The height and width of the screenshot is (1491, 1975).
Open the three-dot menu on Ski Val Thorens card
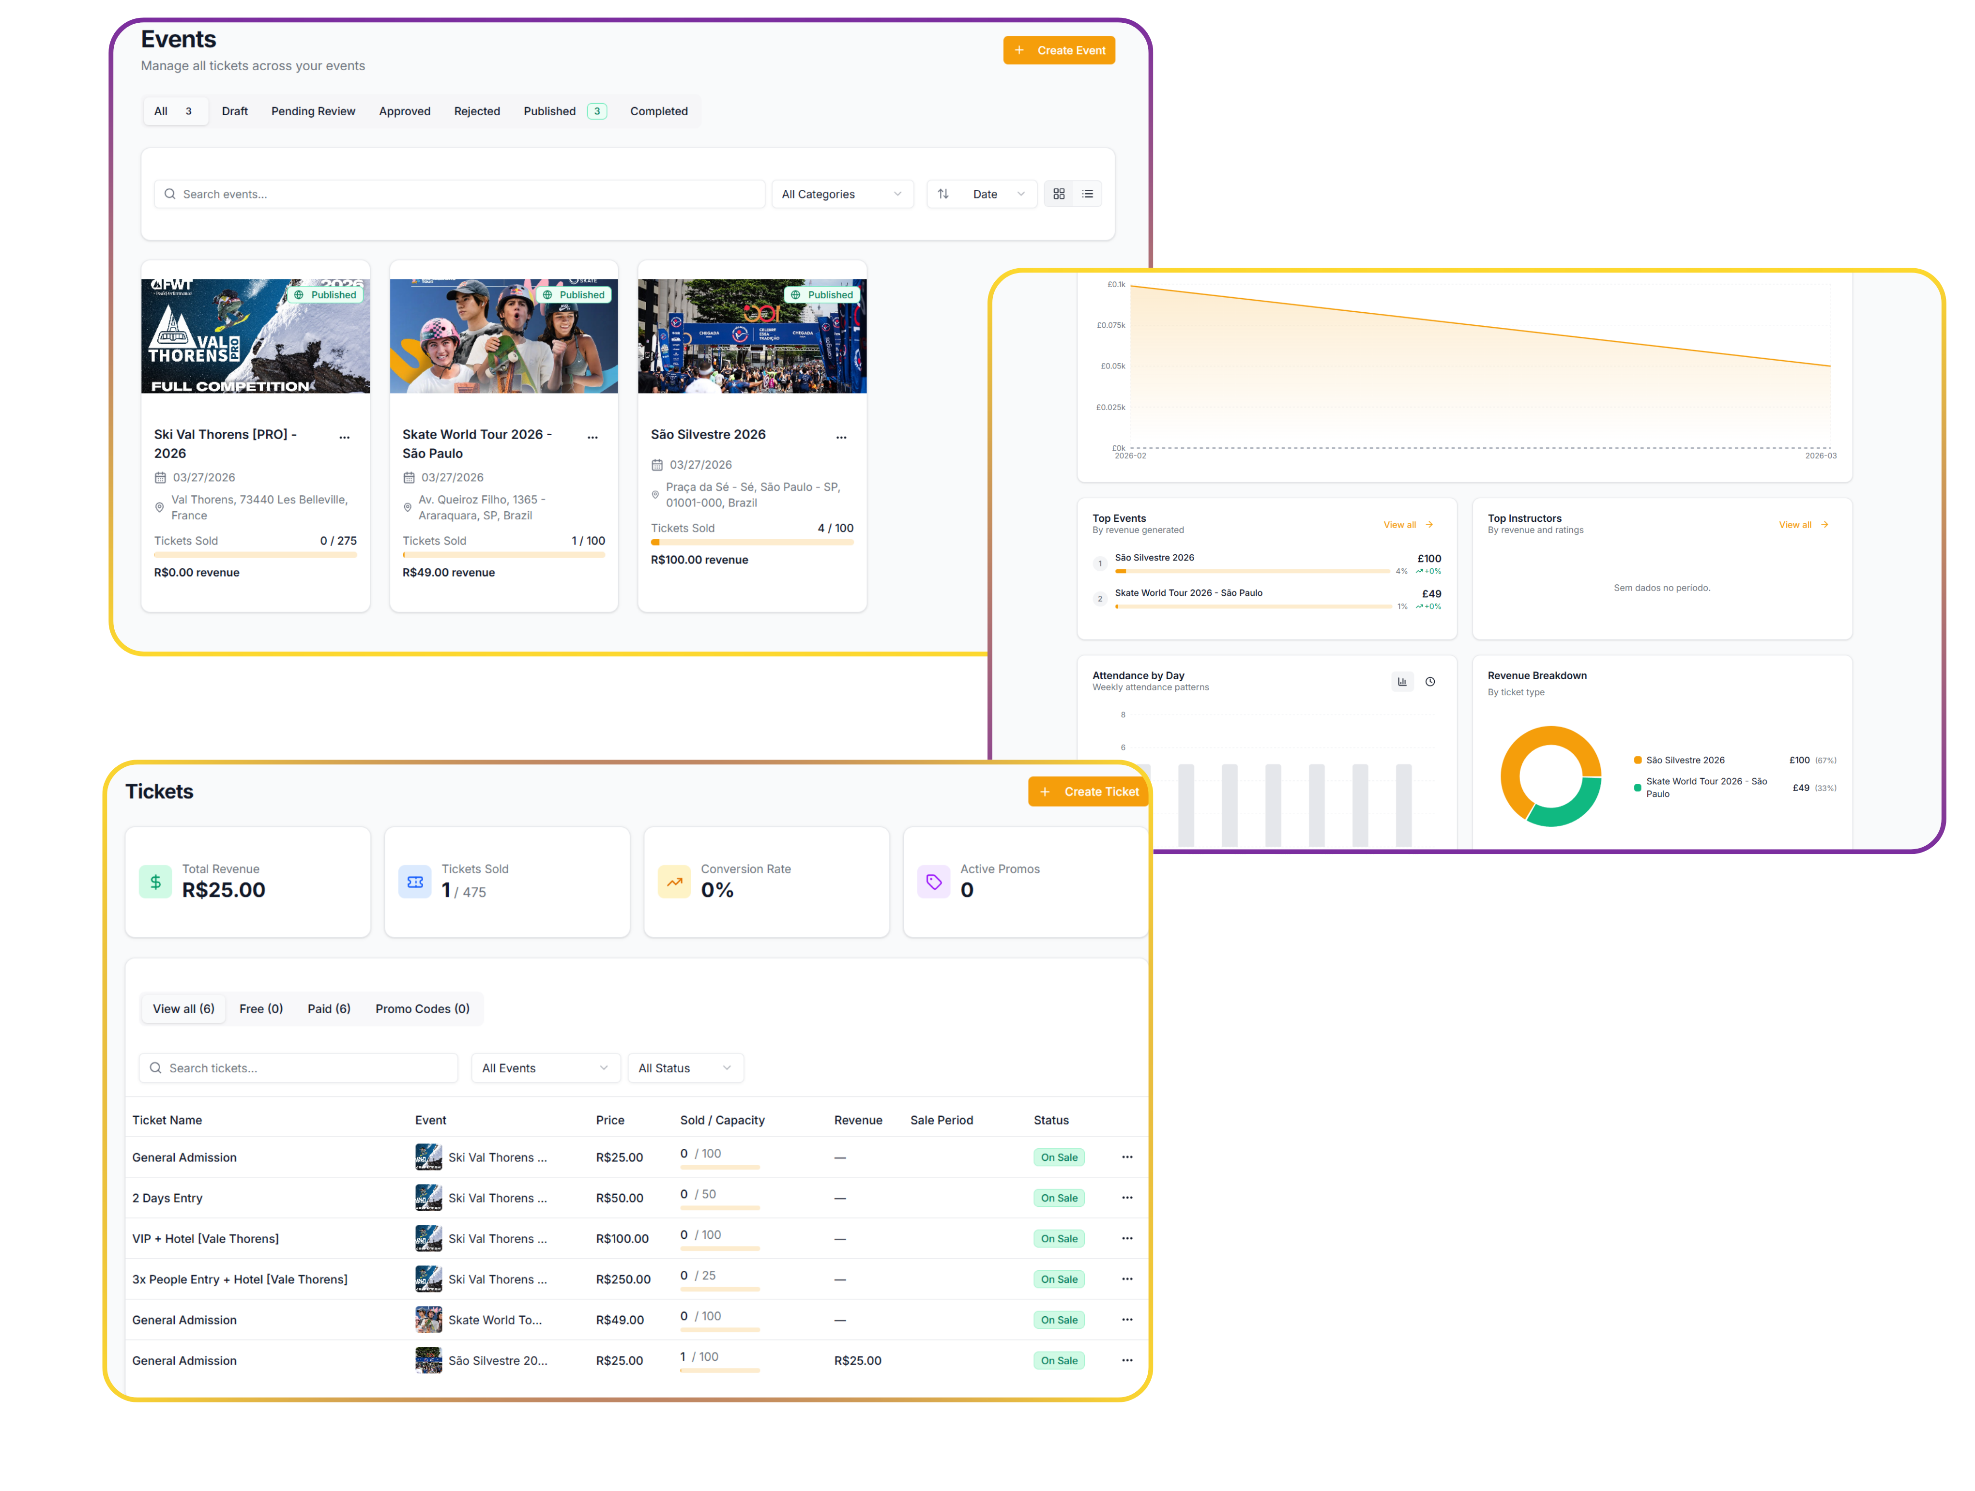click(x=346, y=437)
